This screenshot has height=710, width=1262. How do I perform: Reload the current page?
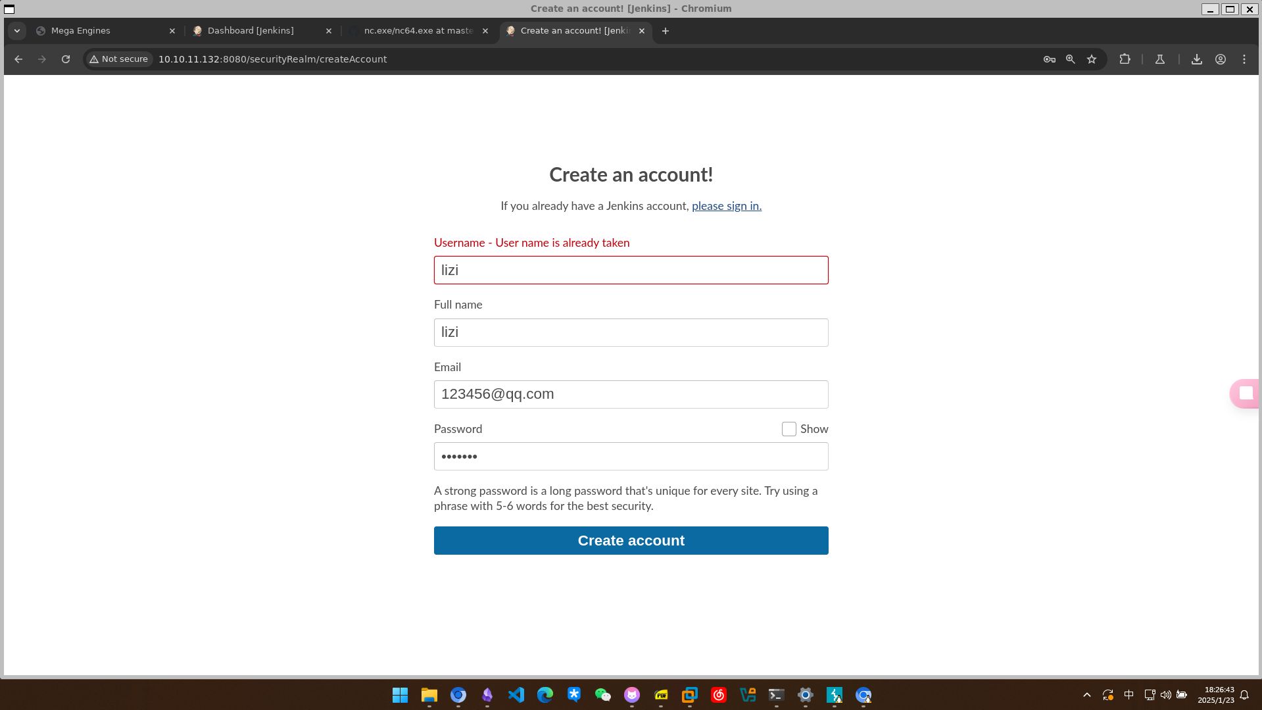(x=66, y=59)
